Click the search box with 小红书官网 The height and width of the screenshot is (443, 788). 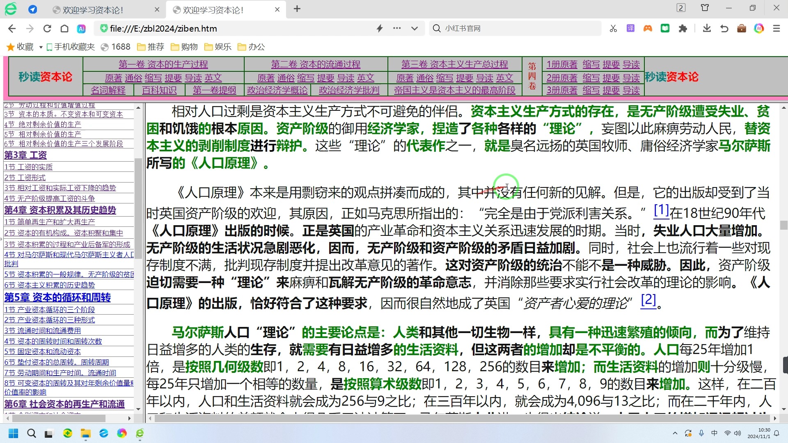(x=515, y=28)
